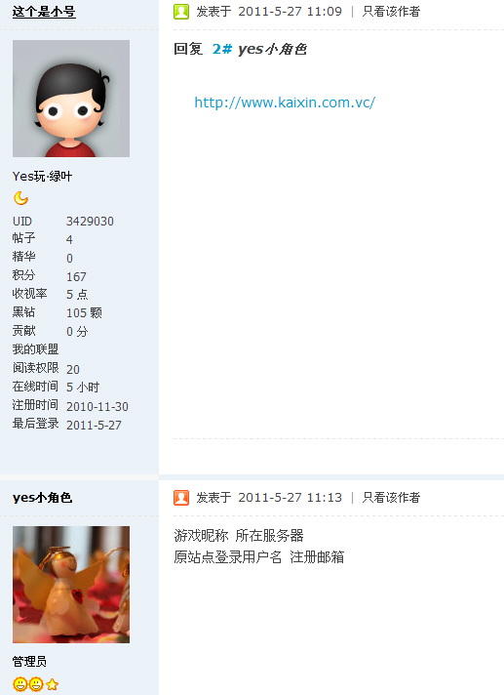Jump to the quoted 2# post
504x695 pixels.
[x=221, y=49]
